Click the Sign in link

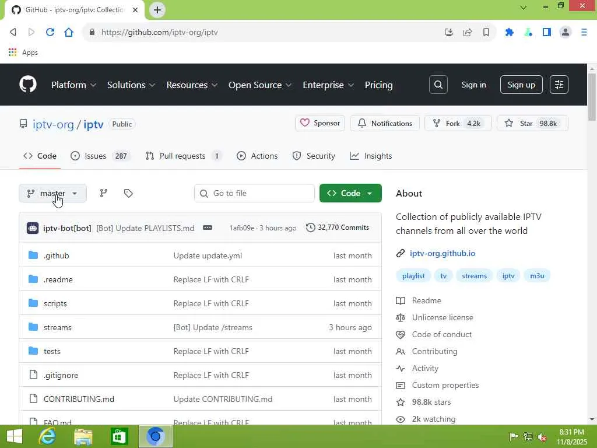point(473,85)
